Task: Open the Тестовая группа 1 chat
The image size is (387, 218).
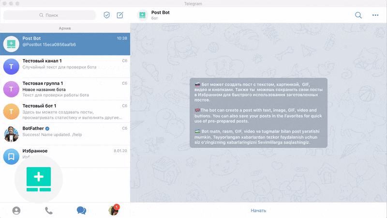Action: [x=65, y=89]
